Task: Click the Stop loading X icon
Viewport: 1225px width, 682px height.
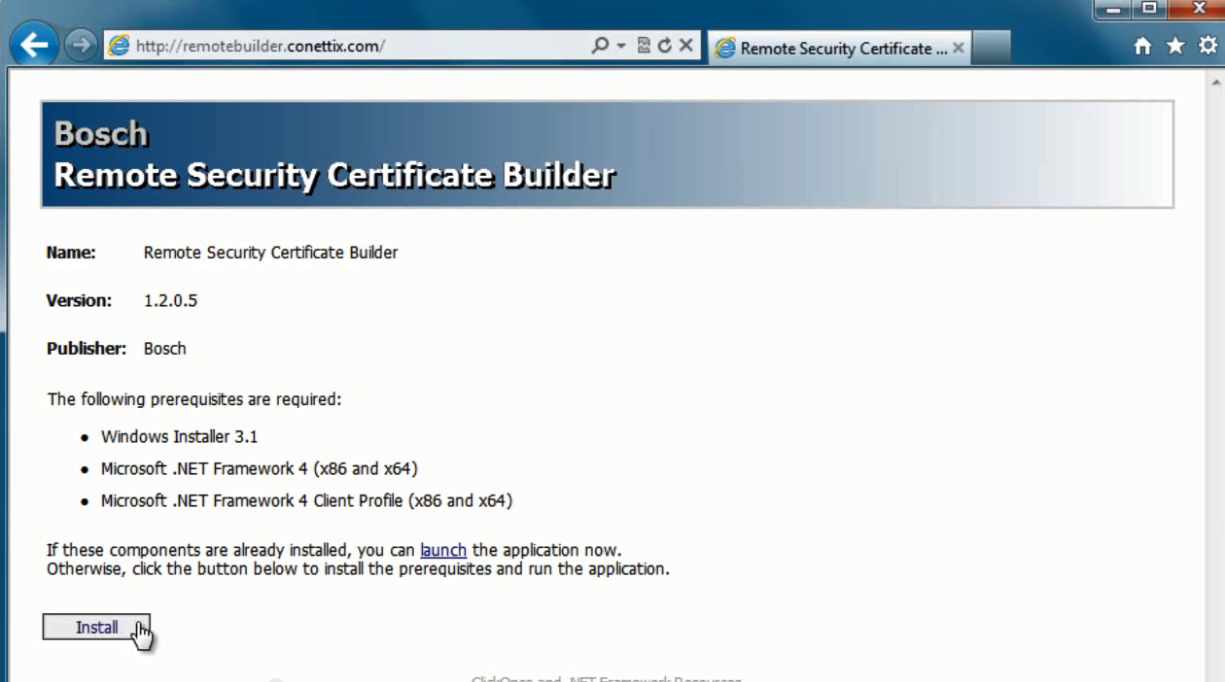Action: [x=685, y=46]
